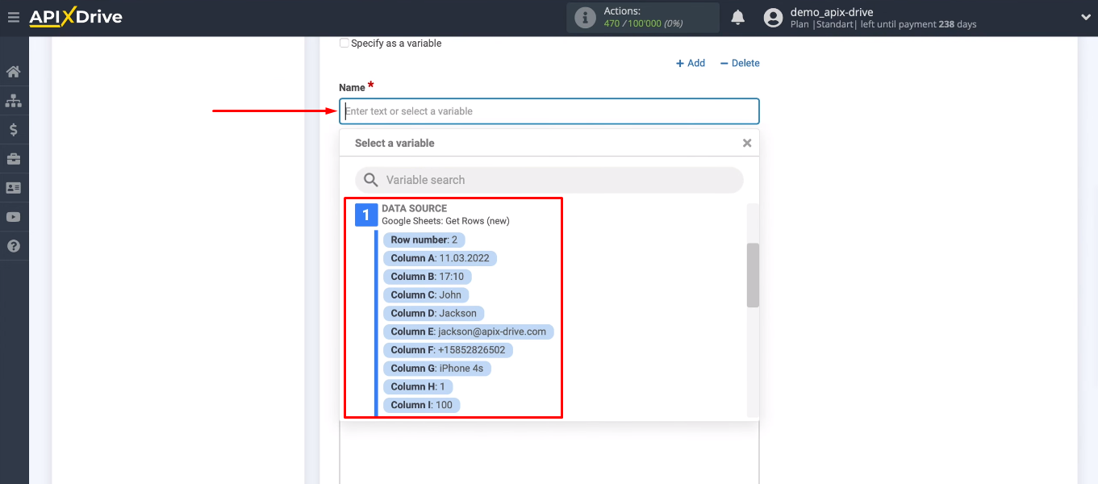Viewport: 1098px width, 484px height.
Task: Open the Payments dollar icon
Action: click(x=14, y=129)
